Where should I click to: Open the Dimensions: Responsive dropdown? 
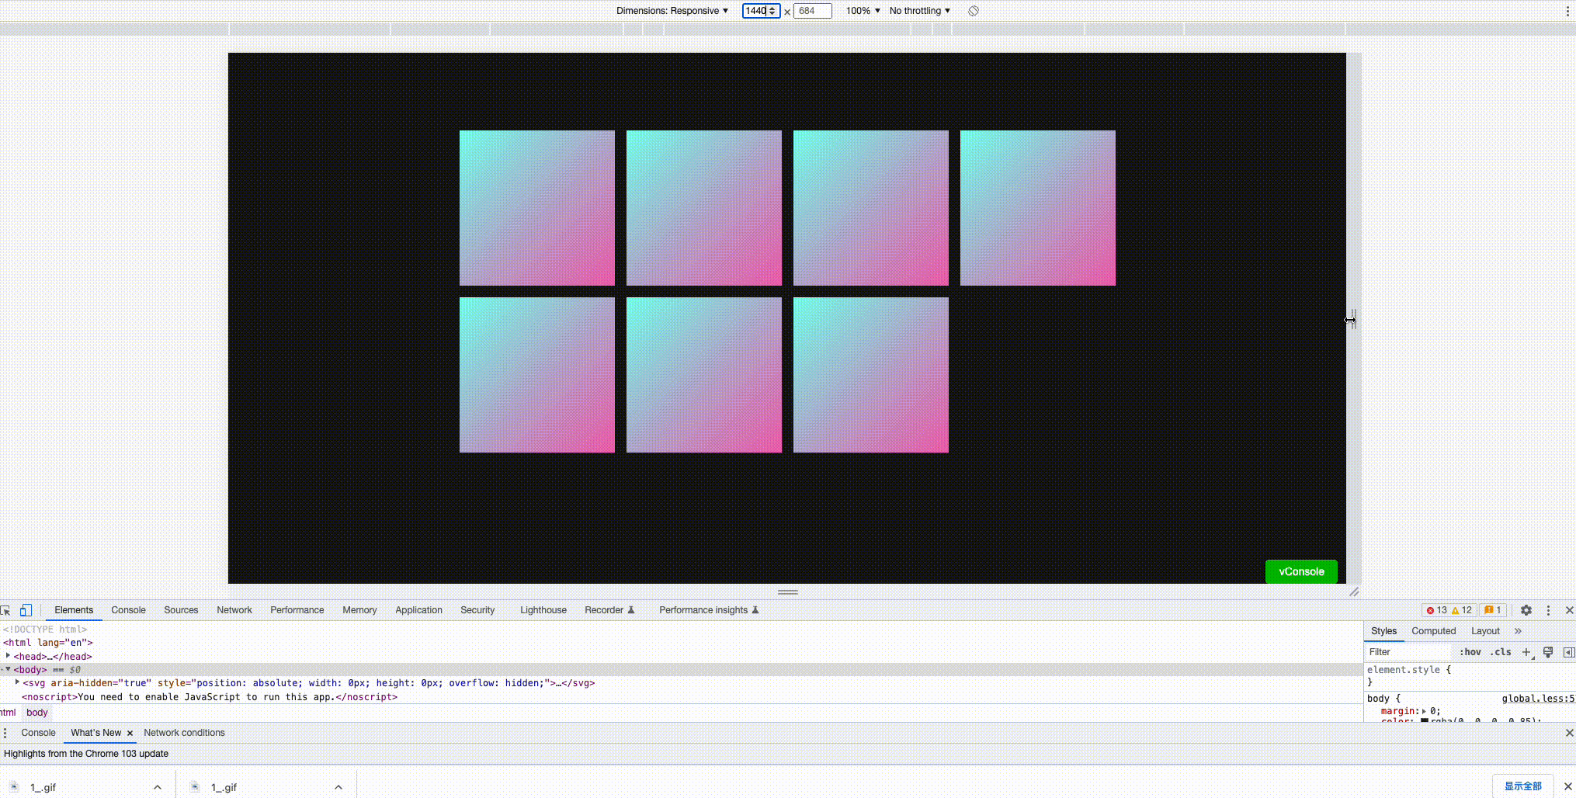(x=672, y=11)
